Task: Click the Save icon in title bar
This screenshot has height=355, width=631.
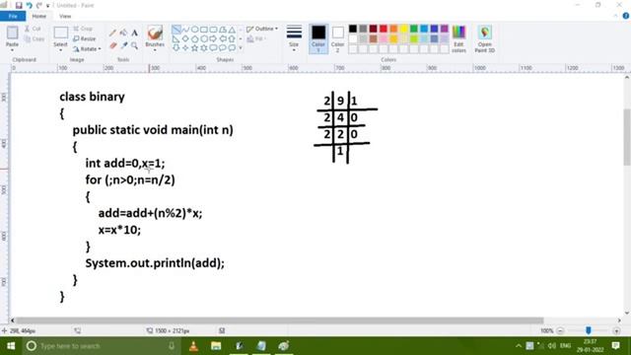Action: pos(19,6)
